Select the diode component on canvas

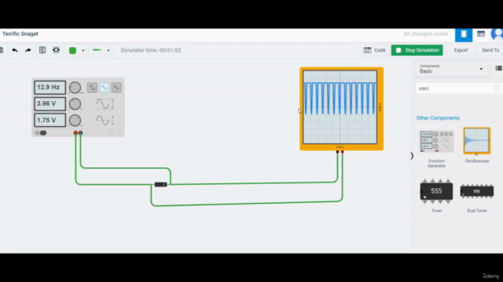click(160, 185)
